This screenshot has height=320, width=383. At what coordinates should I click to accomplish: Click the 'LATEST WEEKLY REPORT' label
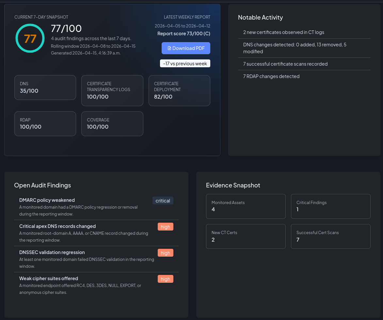coord(187,17)
